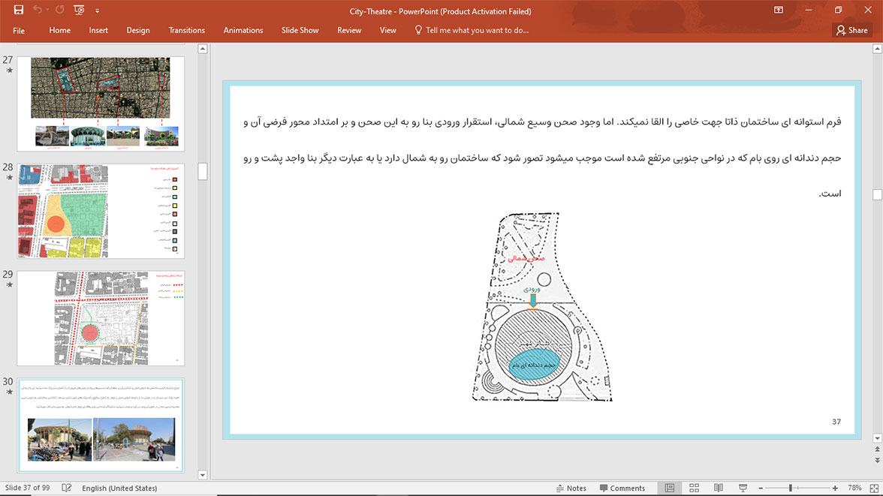883x496 pixels.
Task: Click the English (United States) language indicator
Action: (119, 488)
